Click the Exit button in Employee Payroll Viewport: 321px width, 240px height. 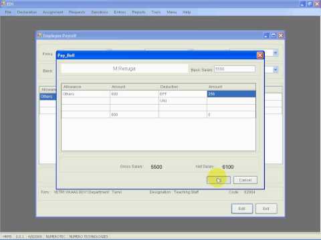tap(266, 209)
